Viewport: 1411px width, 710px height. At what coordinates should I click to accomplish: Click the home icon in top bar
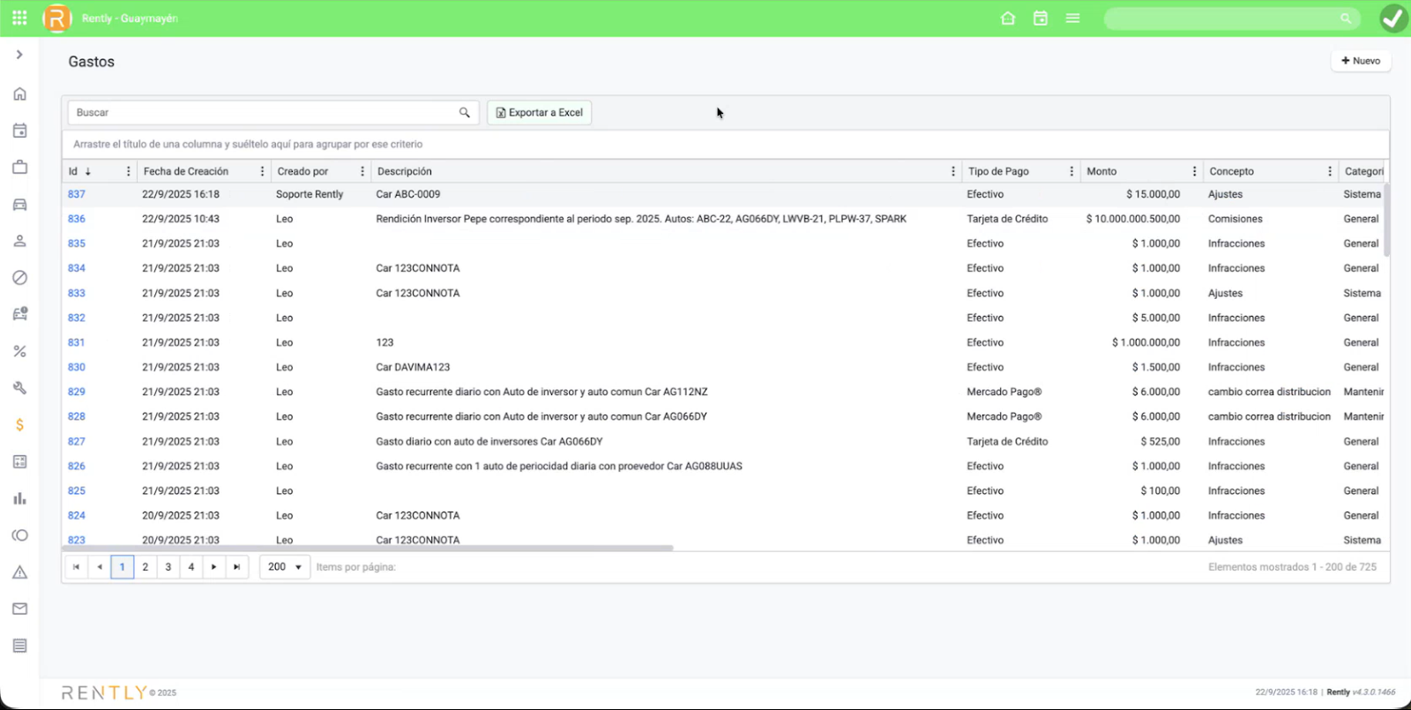coord(1008,19)
